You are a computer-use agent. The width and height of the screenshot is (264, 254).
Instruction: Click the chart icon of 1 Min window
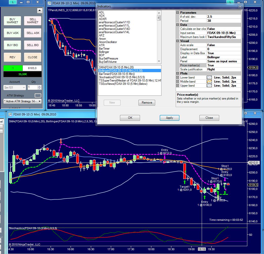49,3
